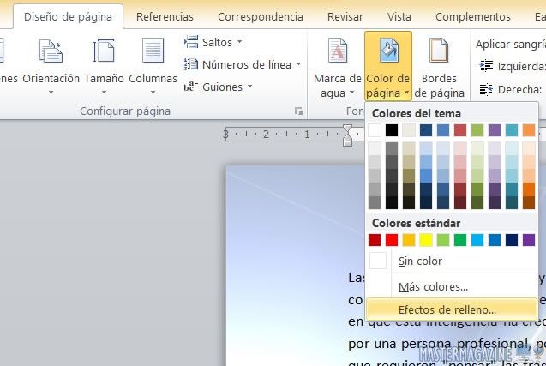The image size is (546, 366).
Task: Pick green in Colores estándar
Action: pos(460,240)
